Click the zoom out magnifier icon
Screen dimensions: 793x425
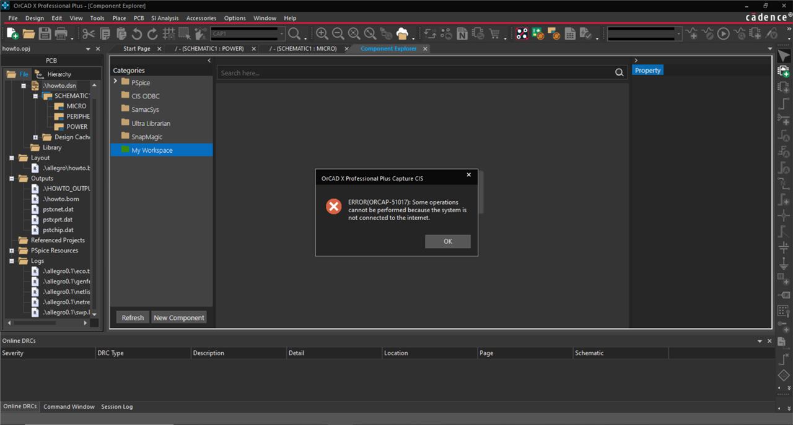click(338, 33)
